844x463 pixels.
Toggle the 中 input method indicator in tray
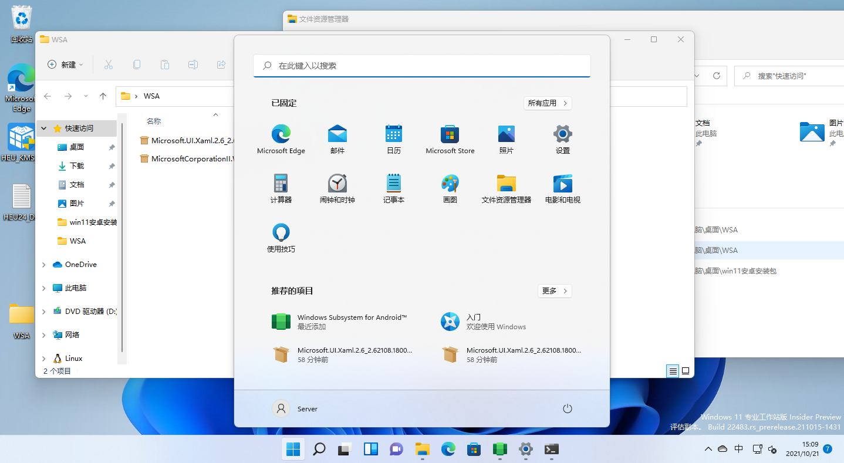pos(739,449)
